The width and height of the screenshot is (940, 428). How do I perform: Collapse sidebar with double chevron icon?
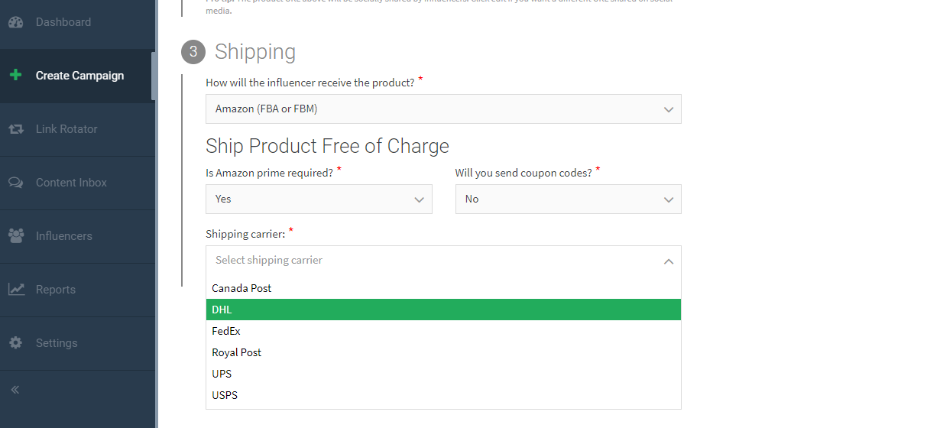[15, 390]
